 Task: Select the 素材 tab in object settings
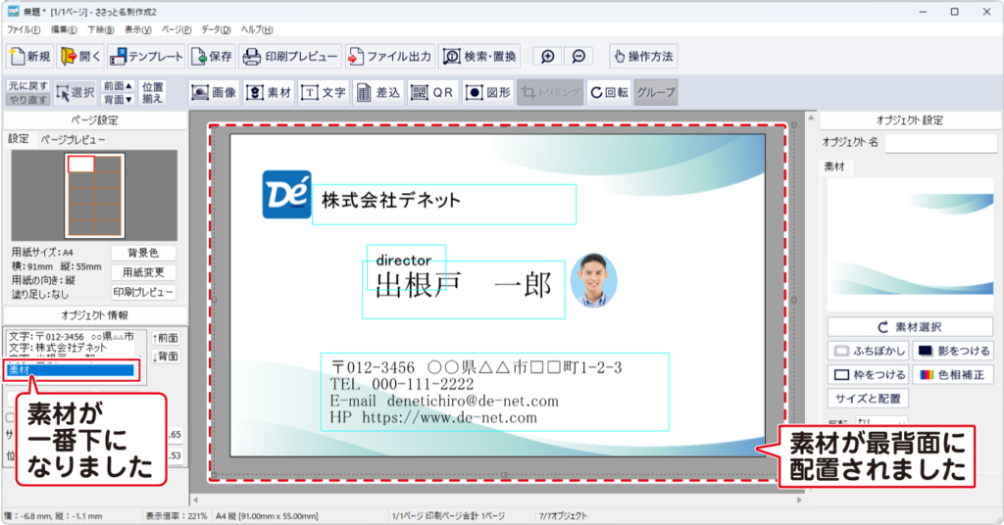click(834, 167)
